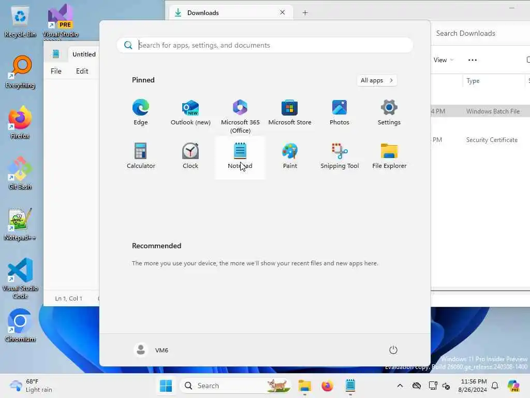Image resolution: width=530 pixels, height=398 pixels.
Task: Open network display tray icon
Action: click(x=433, y=386)
